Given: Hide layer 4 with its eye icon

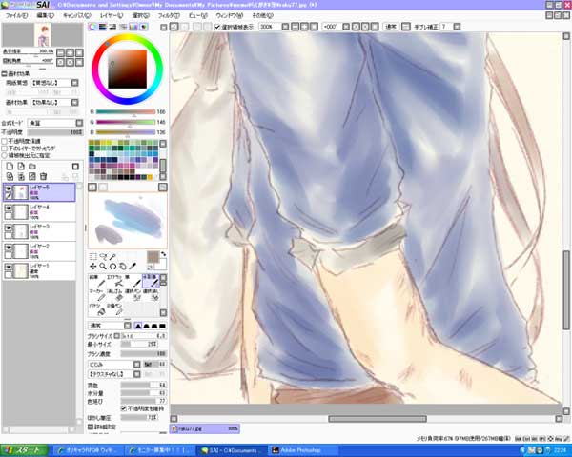Looking at the screenshot, I should [8, 209].
